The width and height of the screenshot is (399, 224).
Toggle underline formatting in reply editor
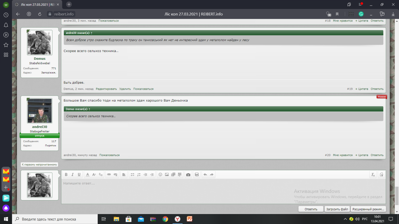(79, 175)
